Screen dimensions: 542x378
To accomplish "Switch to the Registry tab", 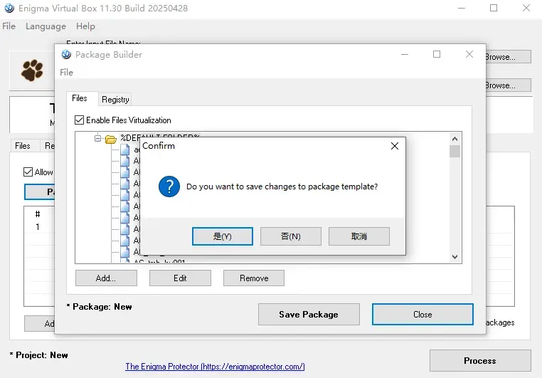I will pyautogui.click(x=115, y=100).
